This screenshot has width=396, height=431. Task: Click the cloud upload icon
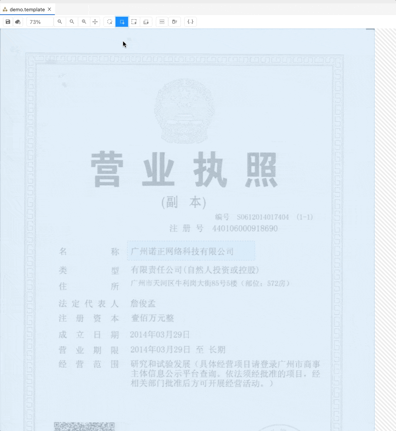[x=18, y=22]
